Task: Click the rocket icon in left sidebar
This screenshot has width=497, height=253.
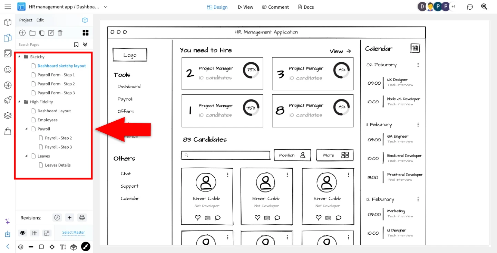Action: (8, 100)
